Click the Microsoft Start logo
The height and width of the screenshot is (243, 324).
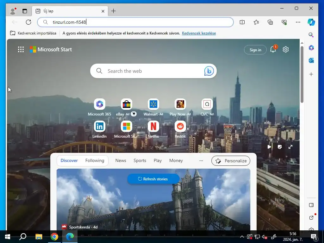point(51,49)
